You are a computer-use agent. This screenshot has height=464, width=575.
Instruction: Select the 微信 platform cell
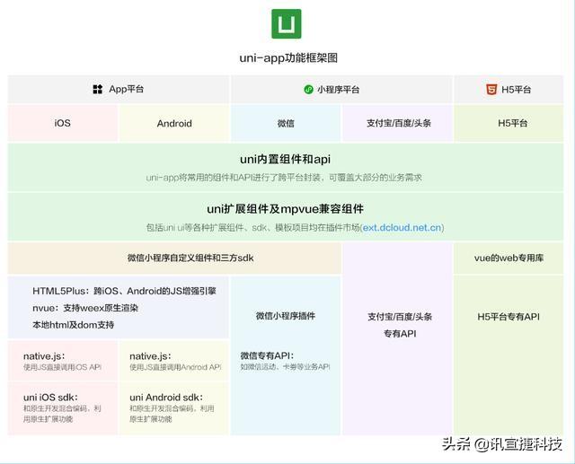(x=286, y=123)
